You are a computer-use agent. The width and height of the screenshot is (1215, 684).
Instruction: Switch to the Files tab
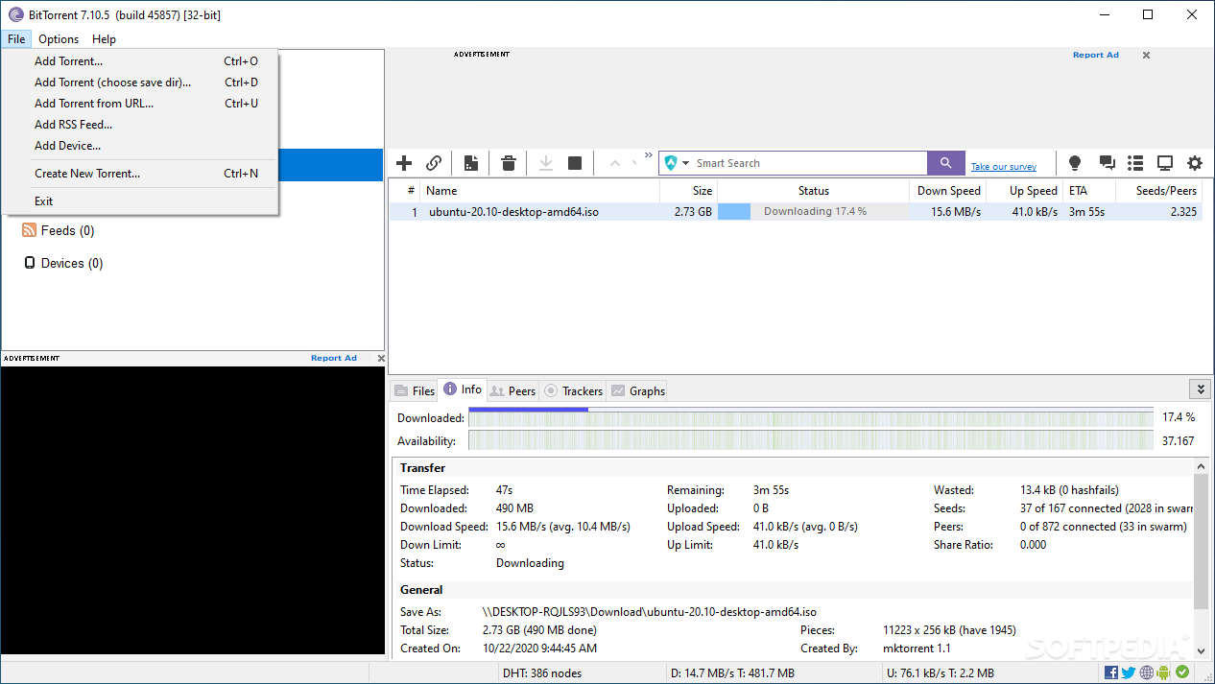click(414, 390)
